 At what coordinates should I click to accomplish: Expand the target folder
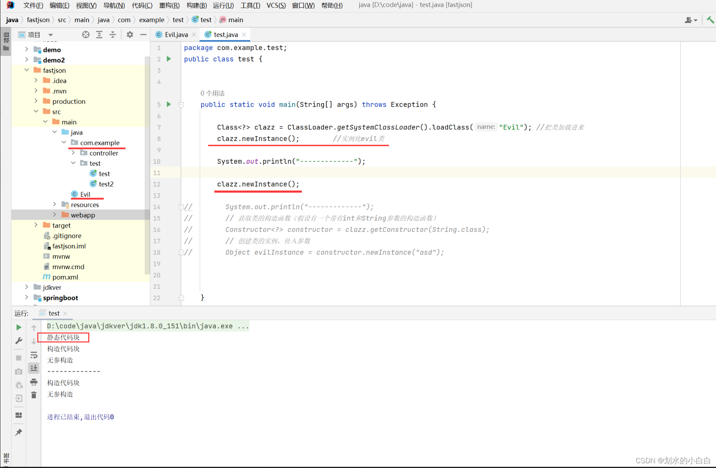pyautogui.click(x=36, y=225)
